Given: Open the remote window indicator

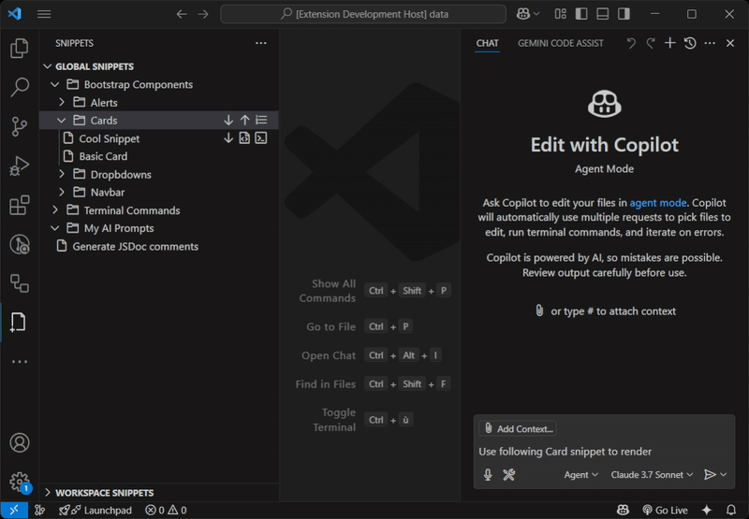Looking at the screenshot, I should click(14, 510).
